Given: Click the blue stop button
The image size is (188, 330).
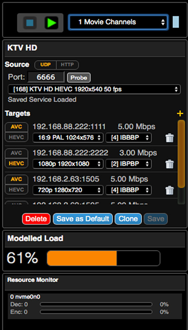Looking at the screenshot, I should [30, 23].
